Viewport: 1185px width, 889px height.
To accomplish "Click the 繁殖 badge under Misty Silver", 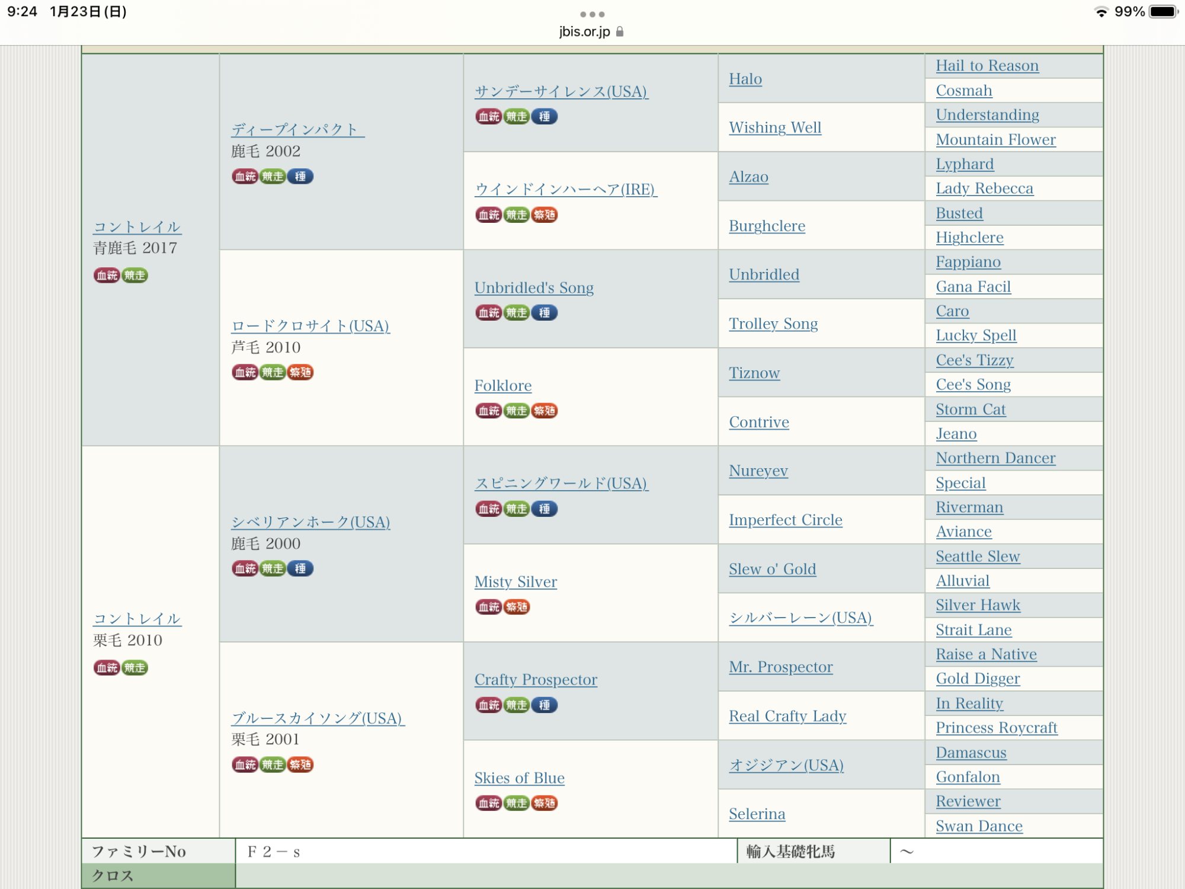I will tap(517, 607).
